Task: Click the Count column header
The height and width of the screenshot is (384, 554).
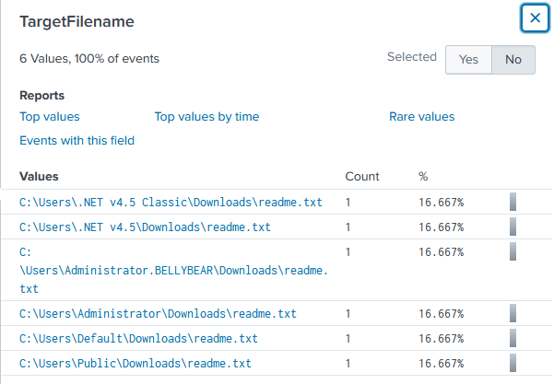Action: (362, 177)
